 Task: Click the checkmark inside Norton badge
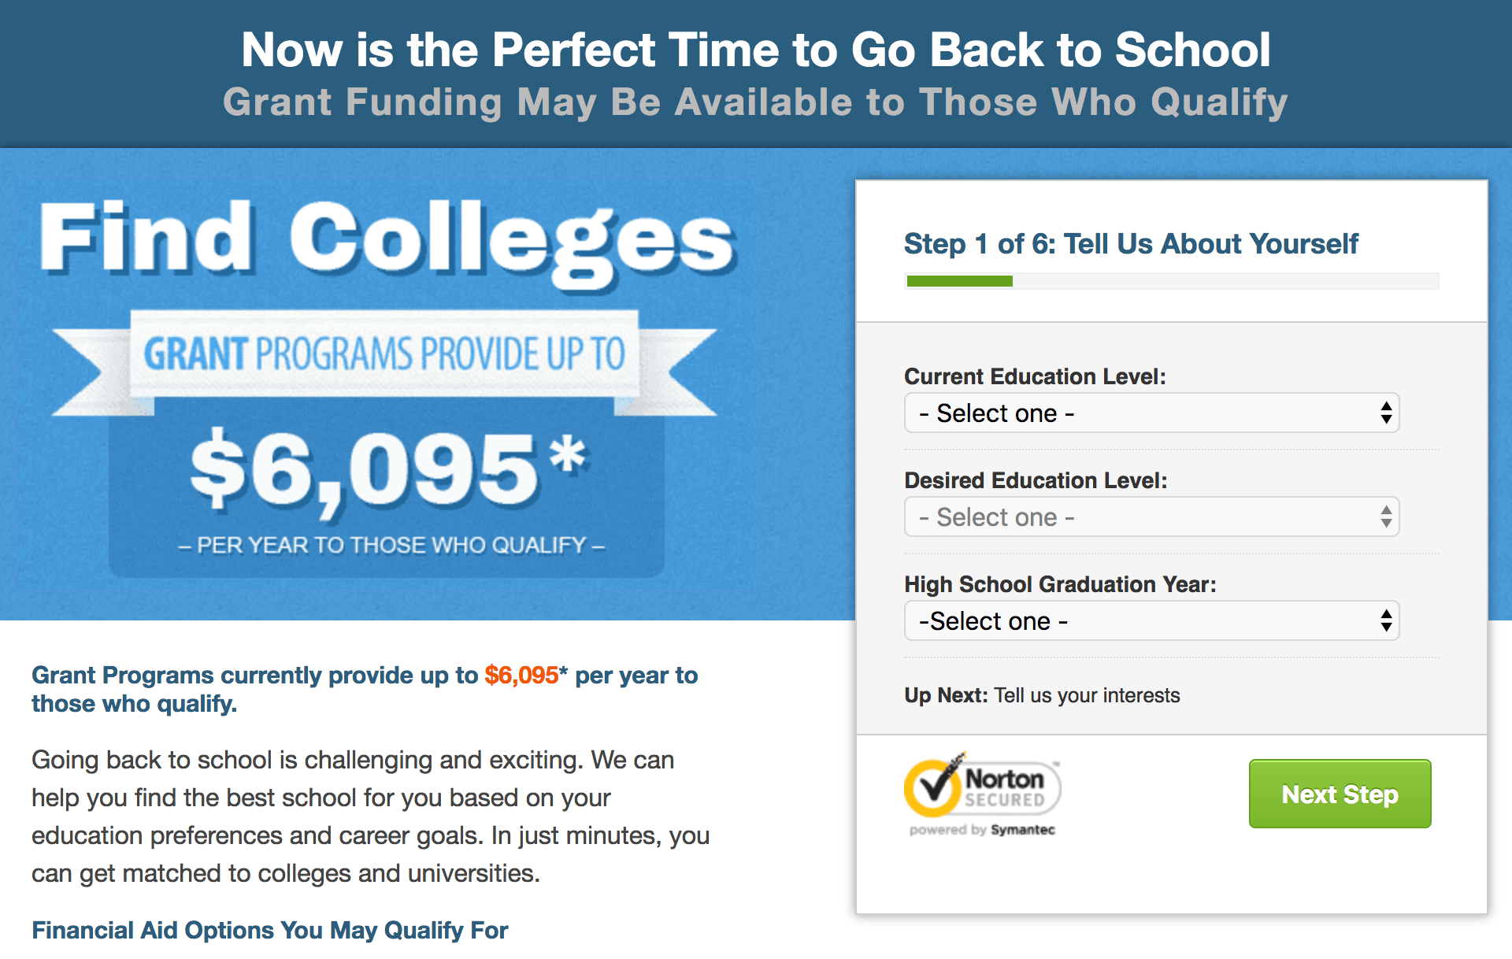point(935,789)
